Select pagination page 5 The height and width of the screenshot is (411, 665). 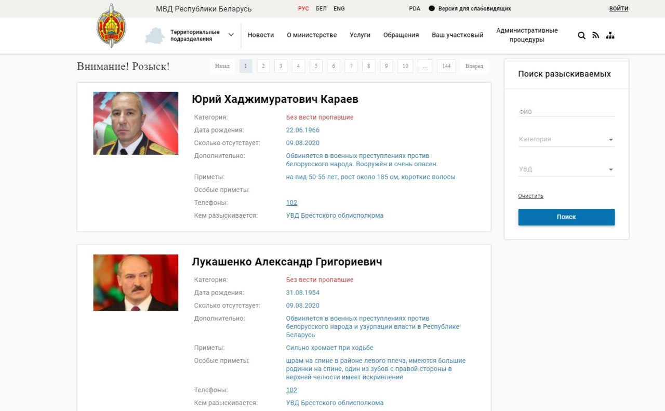tap(316, 66)
